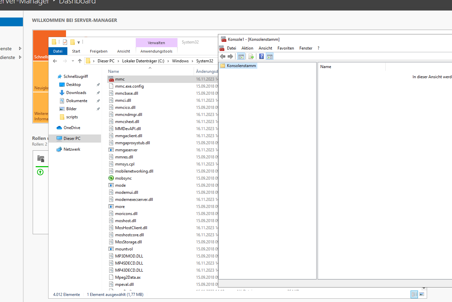Expand the chevron after Dieser PC breadcrumb
This screenshot has height=302, width=452.
coord(119,61)
